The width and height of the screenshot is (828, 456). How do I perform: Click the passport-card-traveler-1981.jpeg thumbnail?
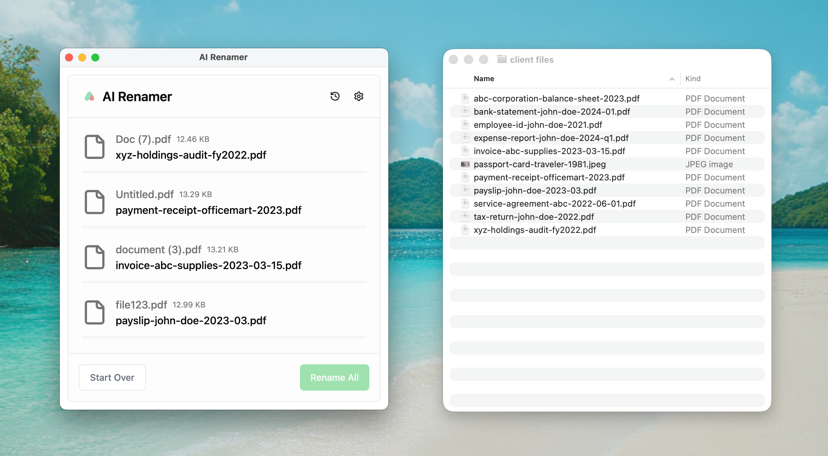click(x=465, y=164)
